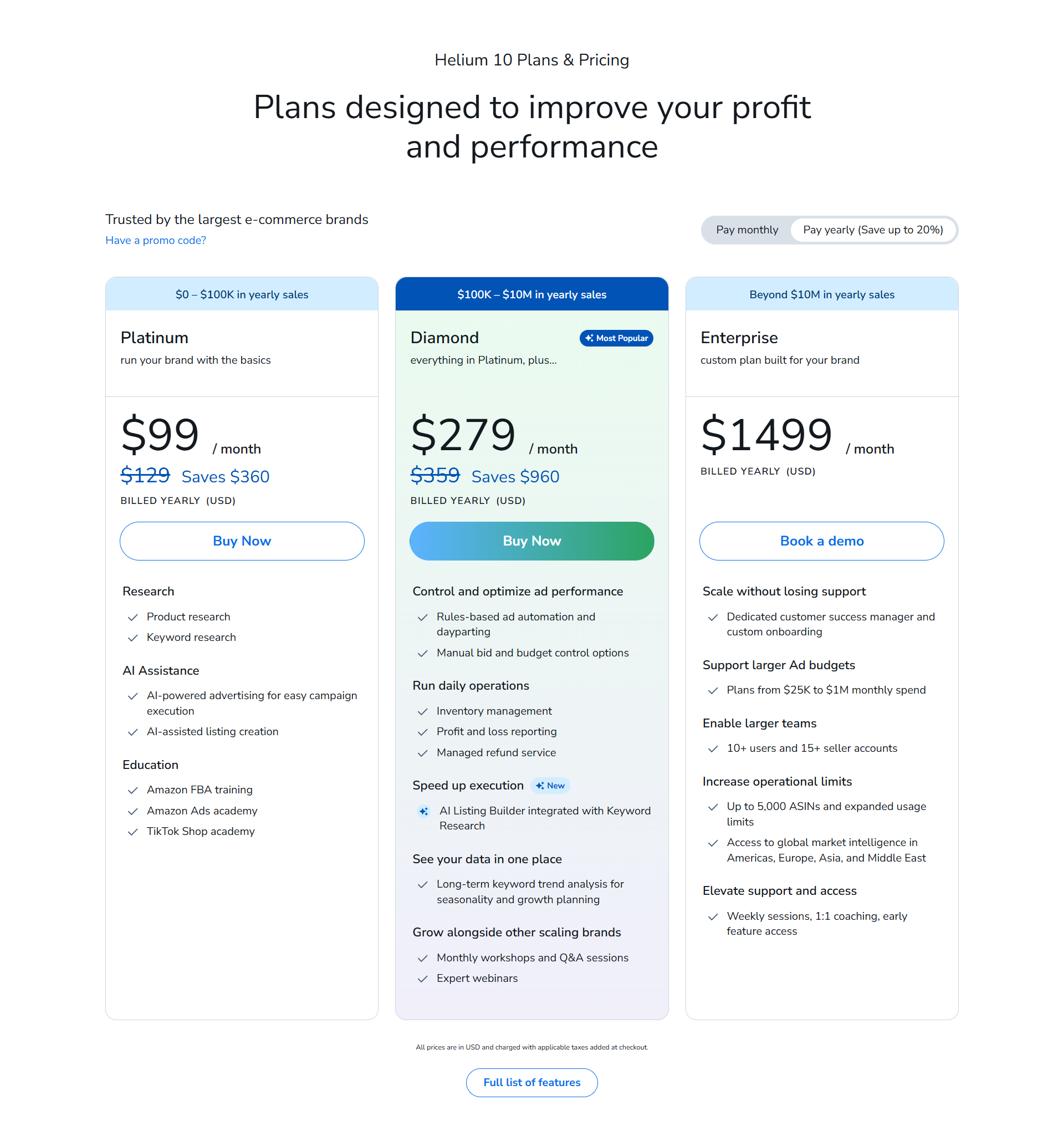Click the AI sparkle icon beside AI Listing Builder

[423, 811]
